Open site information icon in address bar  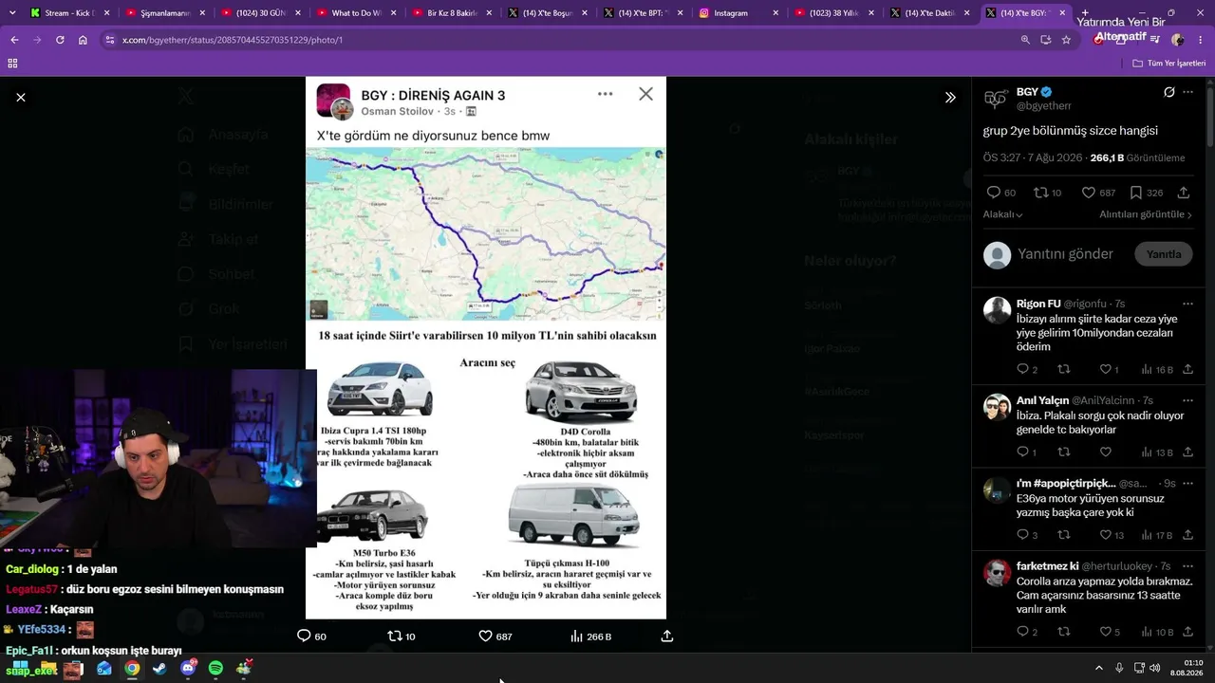tap(110, 40)
